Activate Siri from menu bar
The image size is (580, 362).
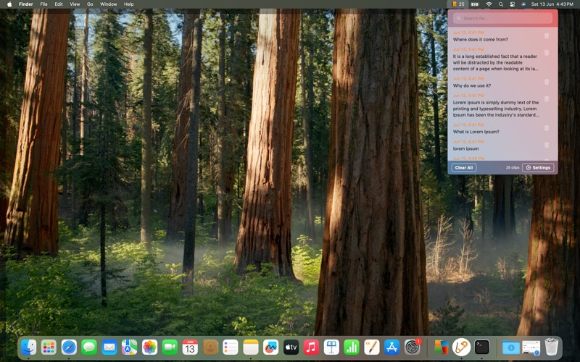[523, 4]
